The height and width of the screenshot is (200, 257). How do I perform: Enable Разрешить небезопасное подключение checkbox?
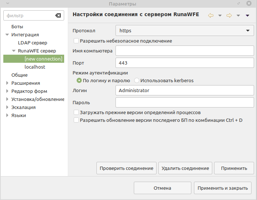pyautogui.click(x=76, y=41)
